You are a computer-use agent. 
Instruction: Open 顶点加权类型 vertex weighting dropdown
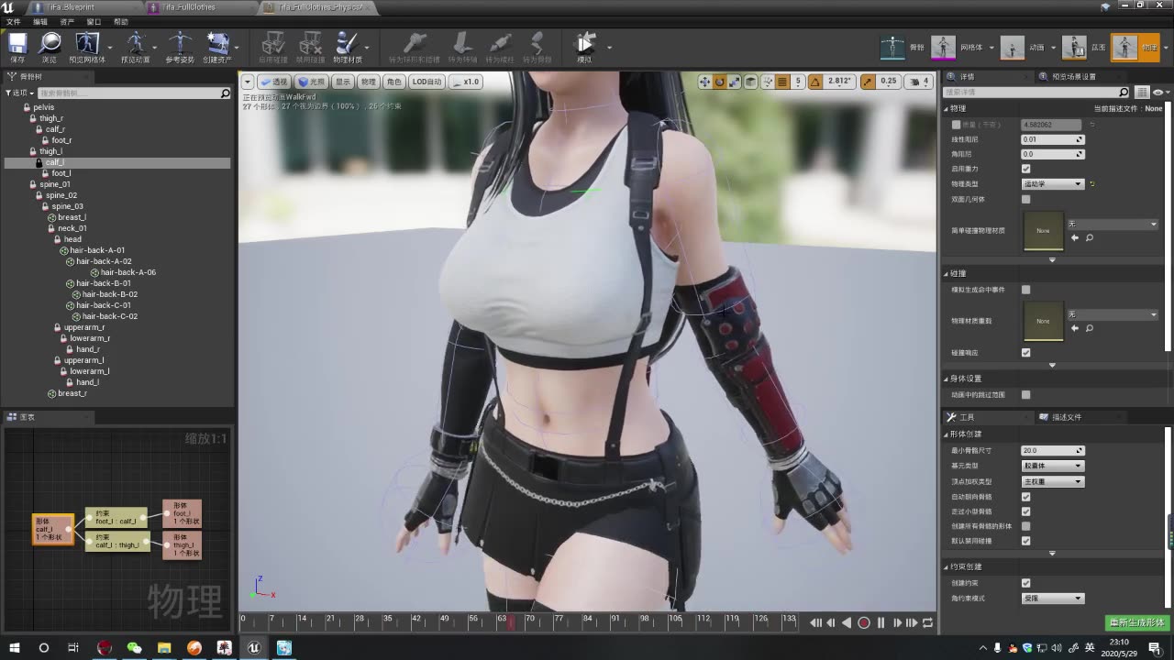[1052, 481]
